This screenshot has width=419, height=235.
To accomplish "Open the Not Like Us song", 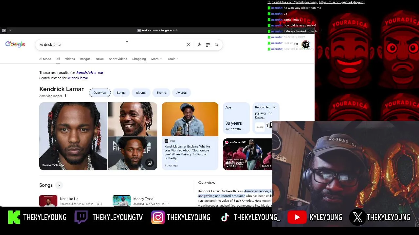I will pyautogui.click(x=69, y=199).
